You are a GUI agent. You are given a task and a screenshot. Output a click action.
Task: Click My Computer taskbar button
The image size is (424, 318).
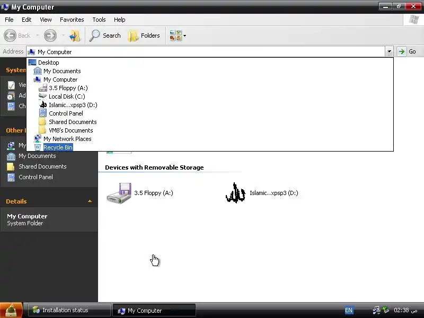[154, 311]
